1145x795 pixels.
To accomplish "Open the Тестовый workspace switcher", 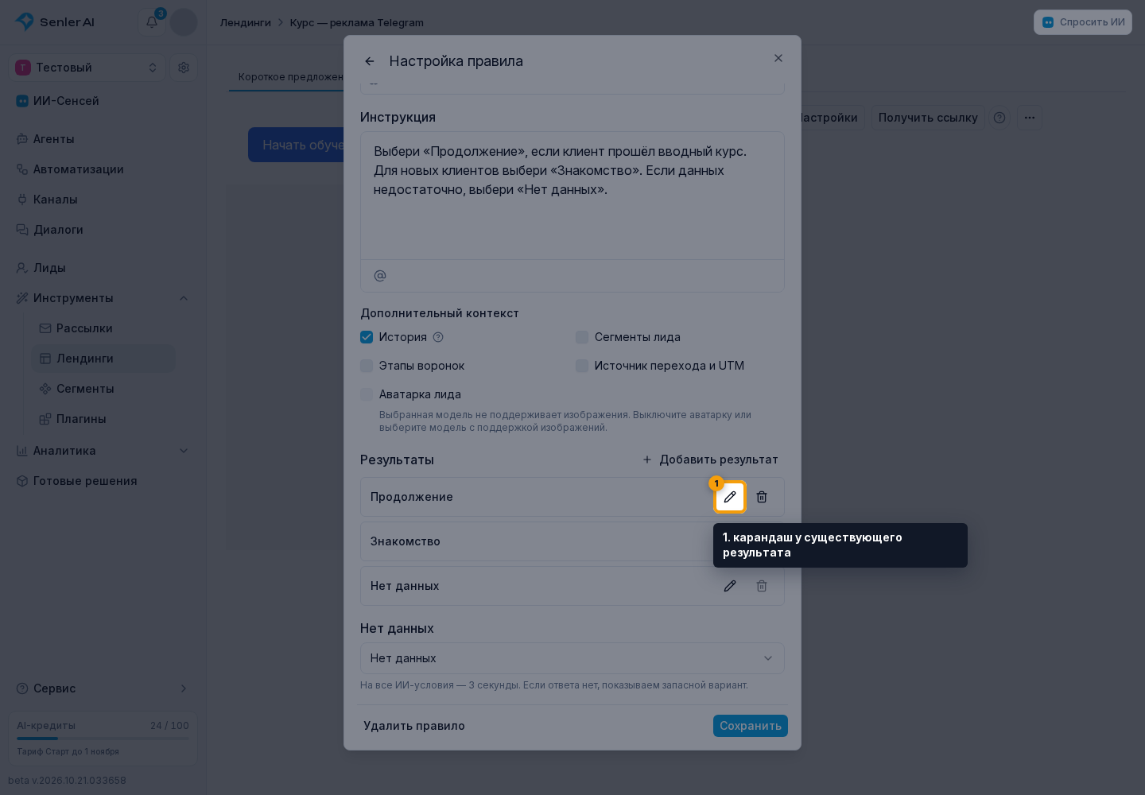I will click(87, 68).
